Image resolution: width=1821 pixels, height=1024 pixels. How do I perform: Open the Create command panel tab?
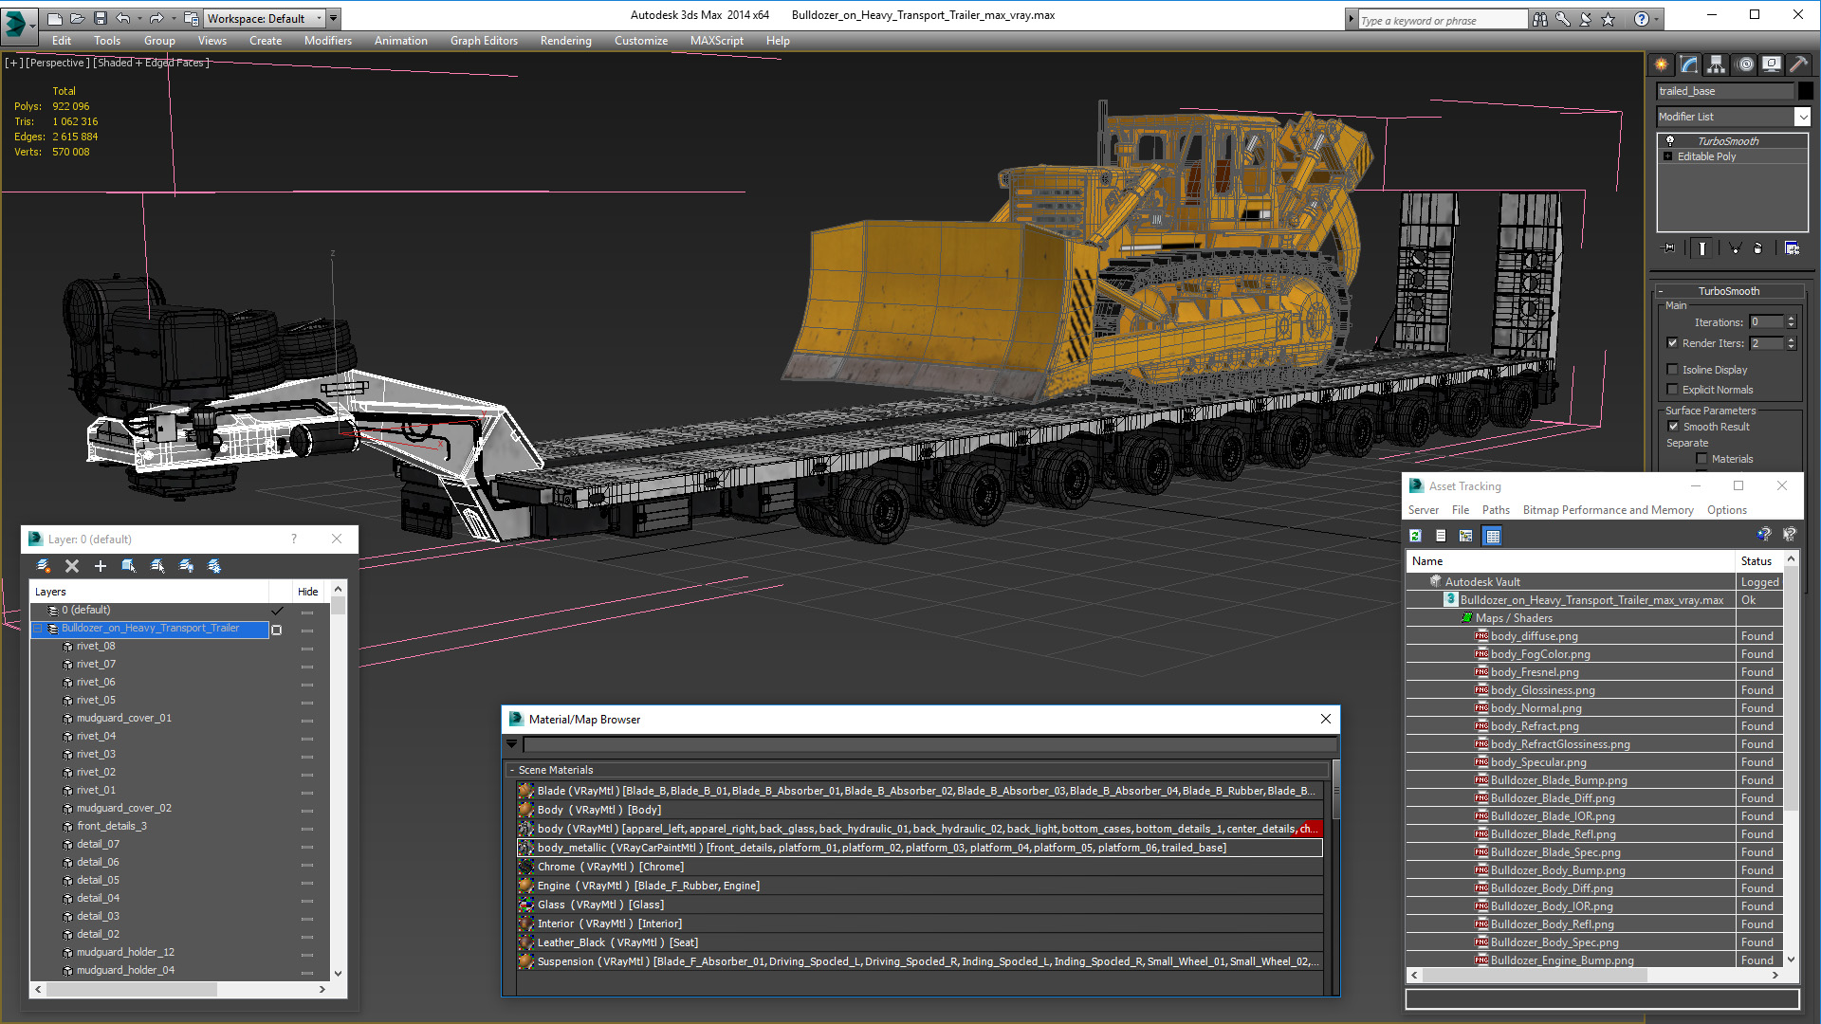pos(1662,64)
